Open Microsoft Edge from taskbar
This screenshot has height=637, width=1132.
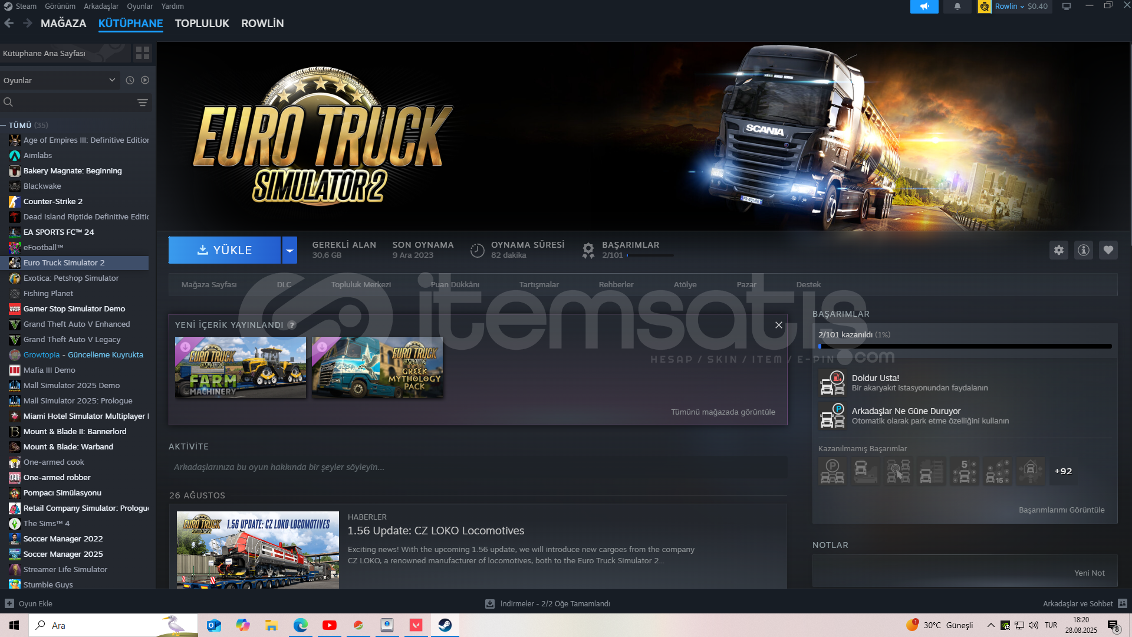[301, 625]
